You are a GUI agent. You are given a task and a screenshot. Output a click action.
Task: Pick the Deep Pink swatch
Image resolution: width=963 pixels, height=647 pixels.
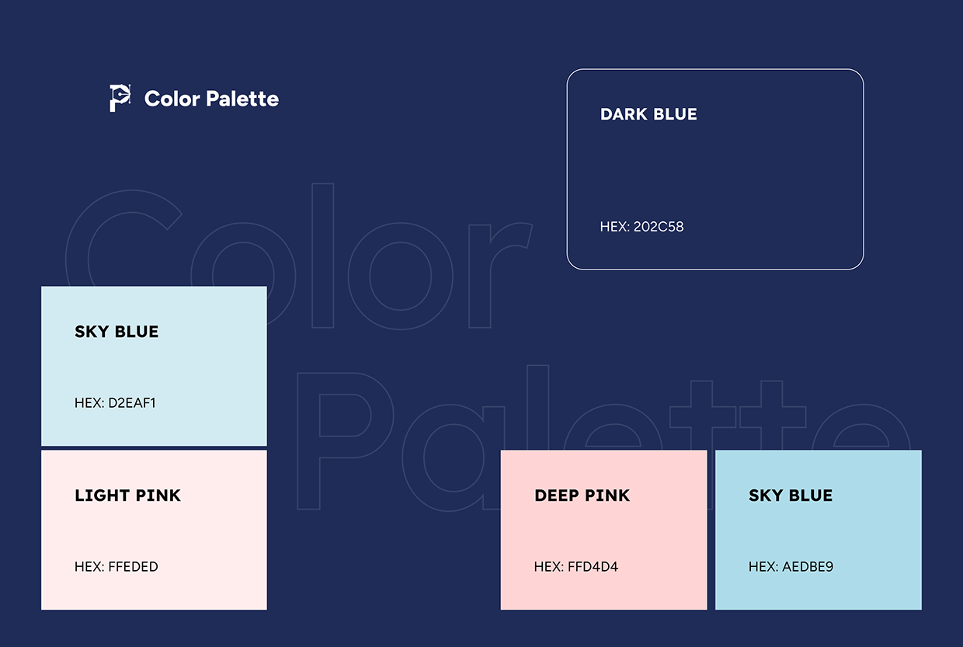click(x=603, y=530)
